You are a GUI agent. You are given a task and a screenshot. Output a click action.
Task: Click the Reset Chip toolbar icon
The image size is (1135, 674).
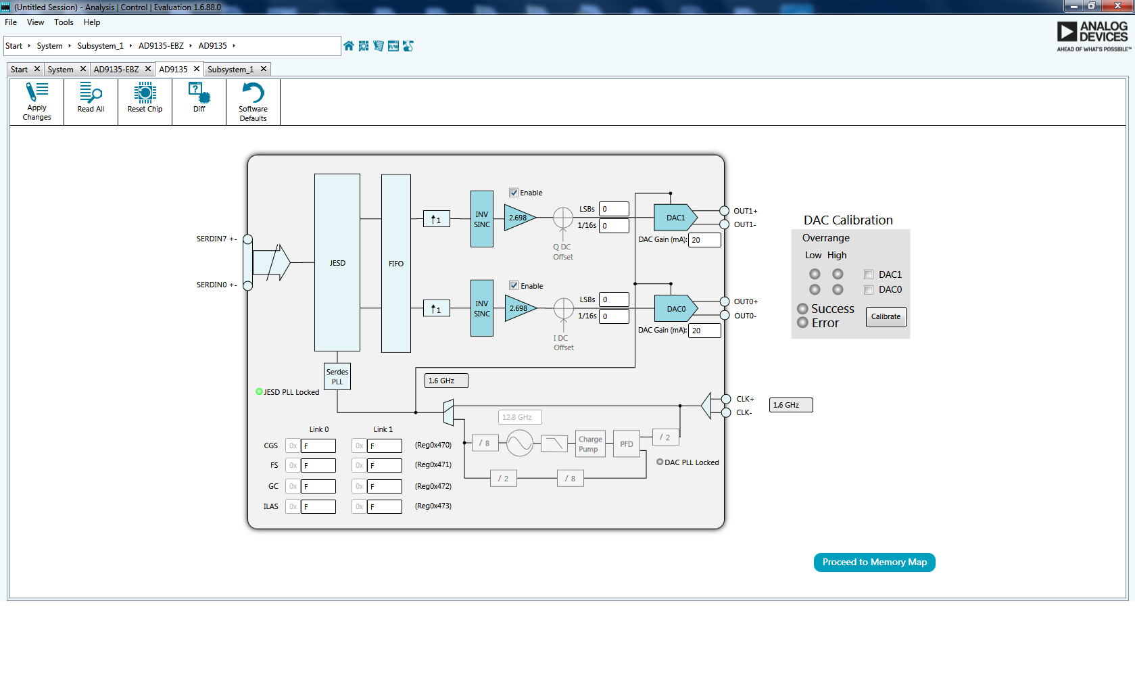point(145,101)
